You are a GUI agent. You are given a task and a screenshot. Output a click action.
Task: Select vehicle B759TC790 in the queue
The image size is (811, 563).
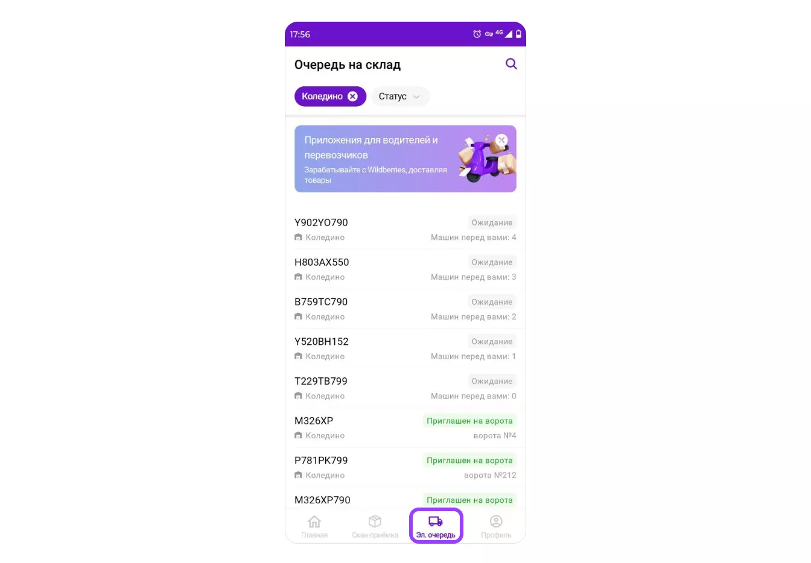405,309
